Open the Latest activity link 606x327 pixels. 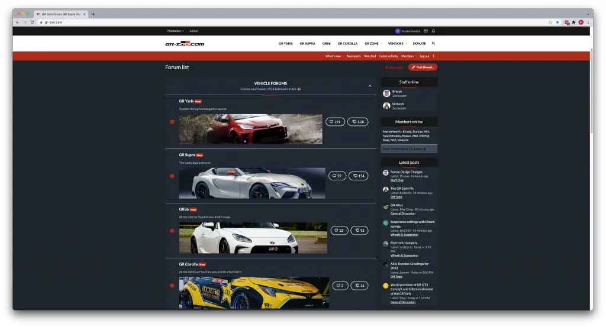[388, 56]
